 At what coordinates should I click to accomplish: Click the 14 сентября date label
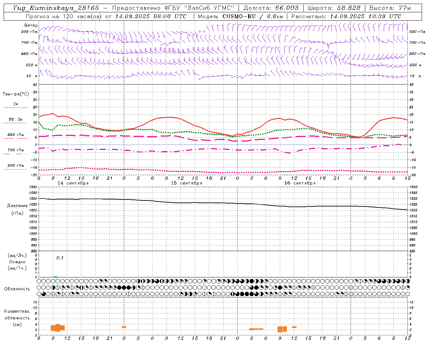[73, 183]
